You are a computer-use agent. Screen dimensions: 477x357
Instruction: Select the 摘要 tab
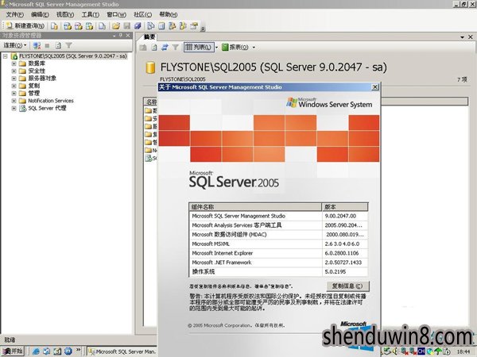point(149,36)
